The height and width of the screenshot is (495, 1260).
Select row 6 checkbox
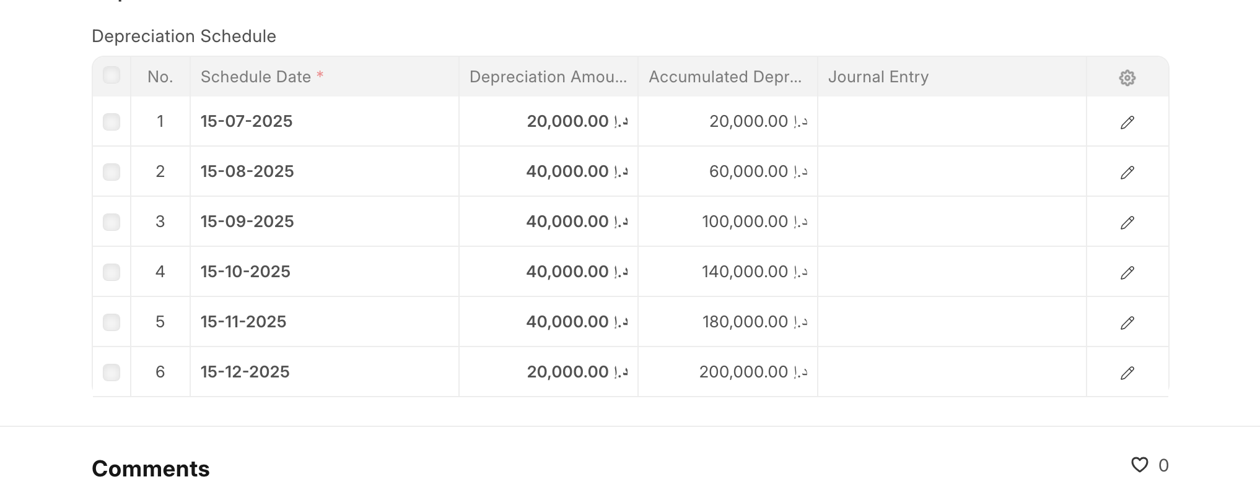click(x=112, y=372)
